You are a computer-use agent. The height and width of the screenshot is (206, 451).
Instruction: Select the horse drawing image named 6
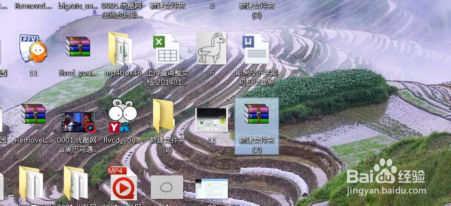(x=212, y=48)
